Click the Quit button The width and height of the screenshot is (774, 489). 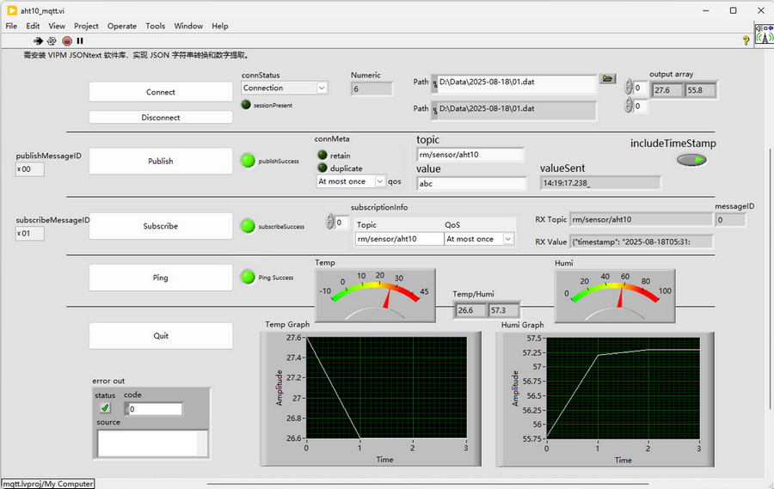coord(161,335)
